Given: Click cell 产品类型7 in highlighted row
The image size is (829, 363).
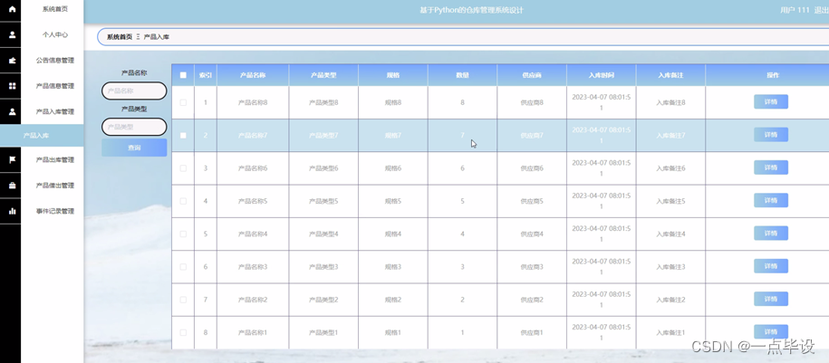Looking at the screenshot, I should [x=323, y=135].
